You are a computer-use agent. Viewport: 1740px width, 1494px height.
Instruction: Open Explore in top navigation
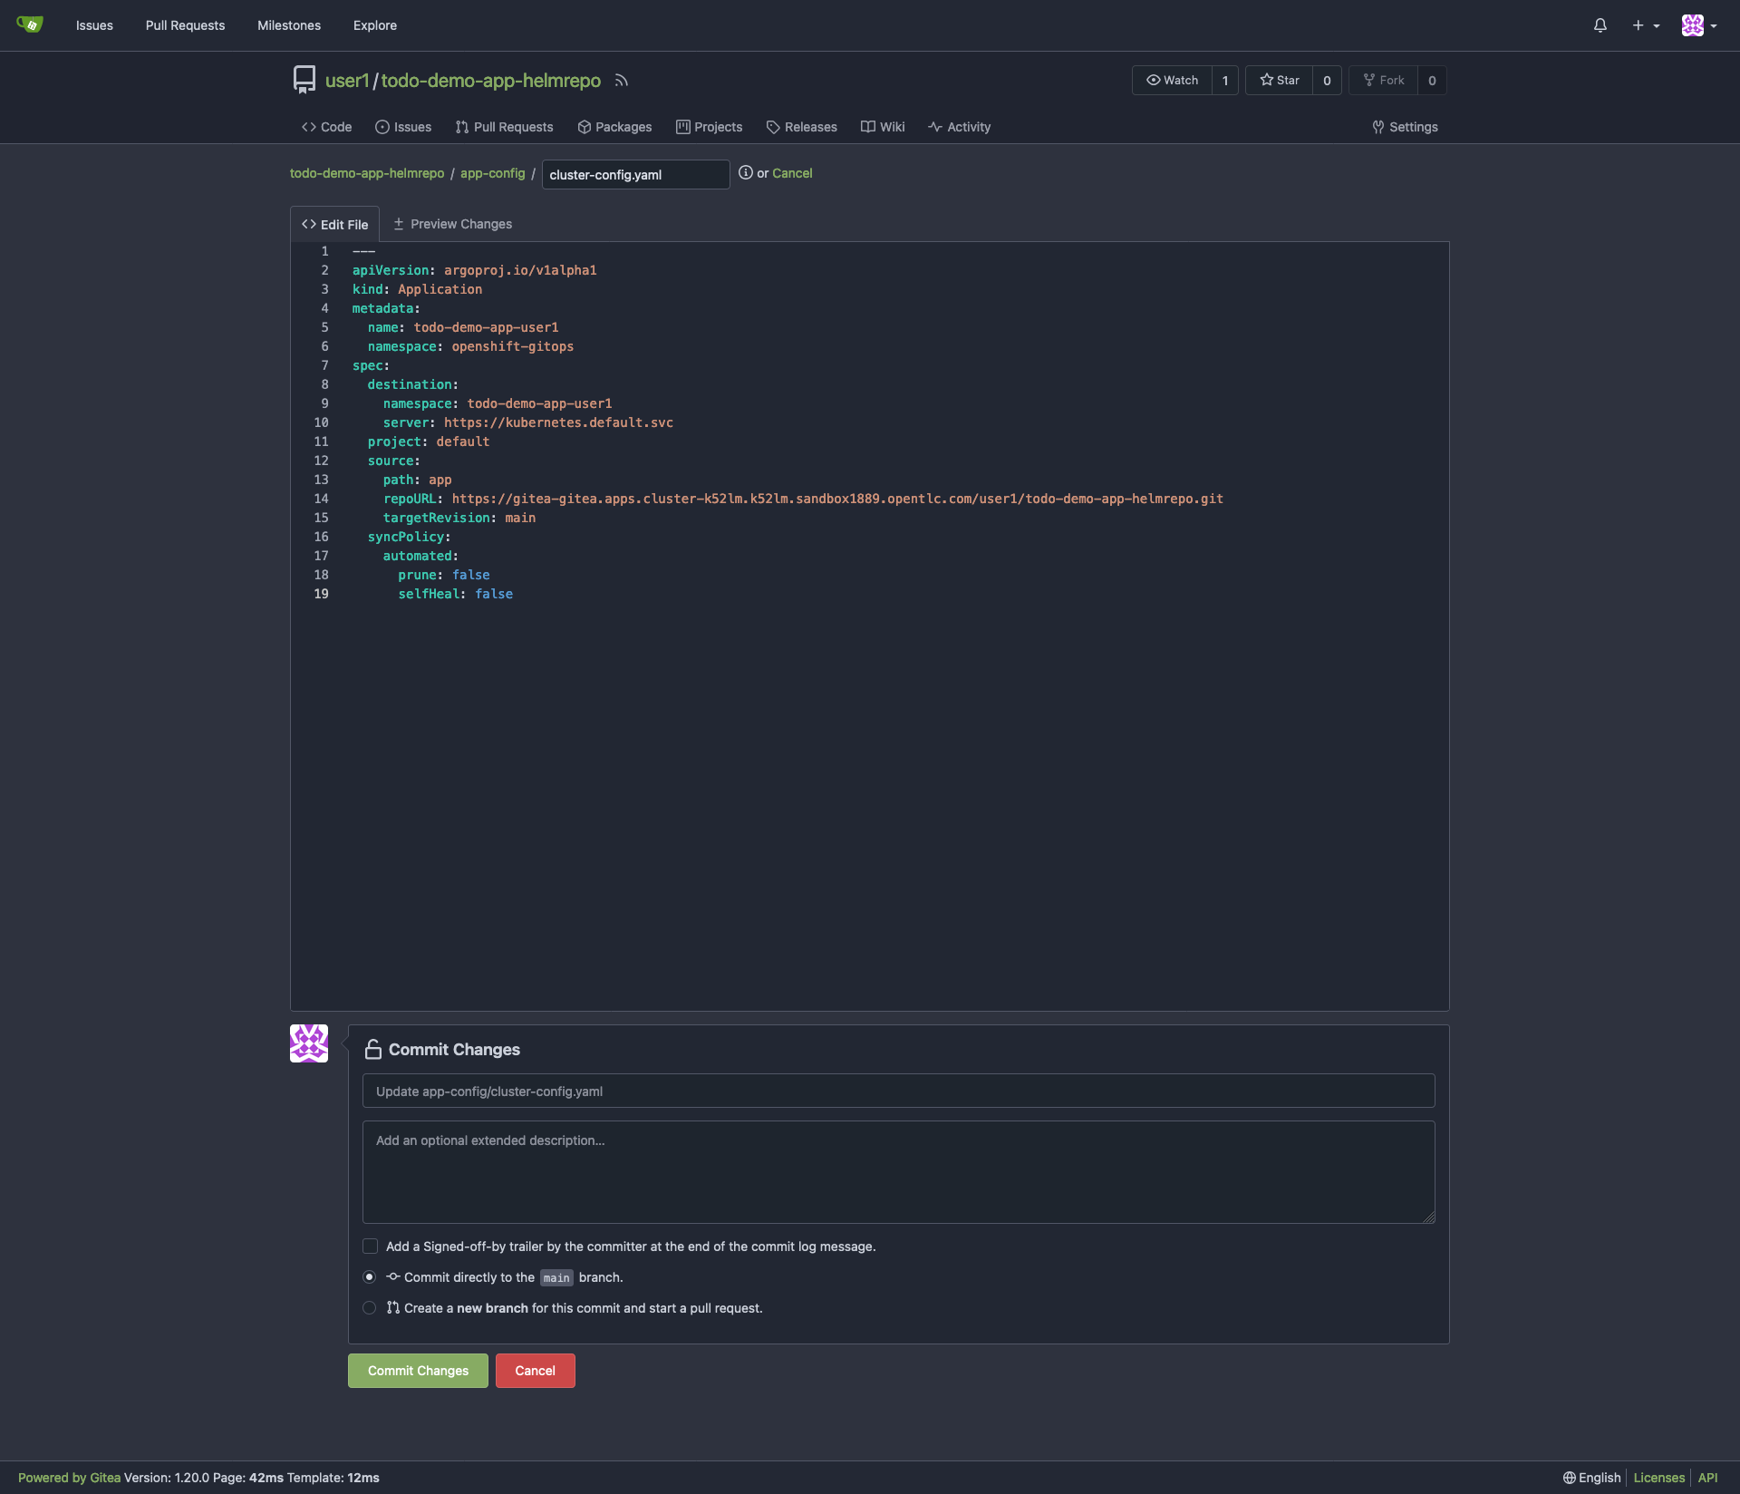(375, 25)
